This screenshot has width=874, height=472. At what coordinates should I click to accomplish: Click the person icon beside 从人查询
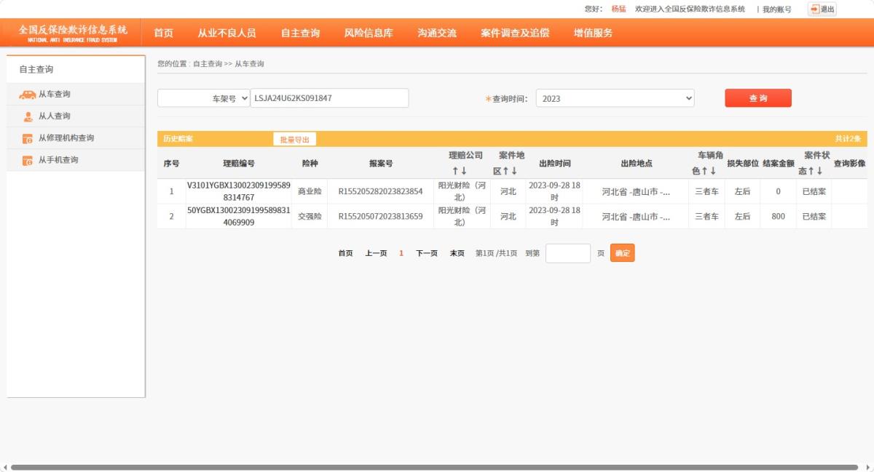(x=28, y=116)
